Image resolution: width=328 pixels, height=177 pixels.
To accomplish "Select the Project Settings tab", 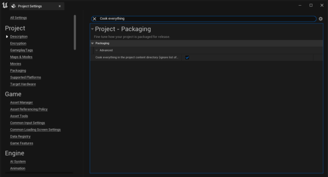I will coord(37,6).
